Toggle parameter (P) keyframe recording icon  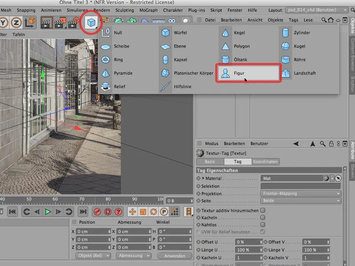(164, 212)
